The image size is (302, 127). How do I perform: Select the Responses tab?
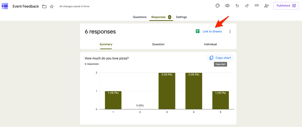[161, 17]
